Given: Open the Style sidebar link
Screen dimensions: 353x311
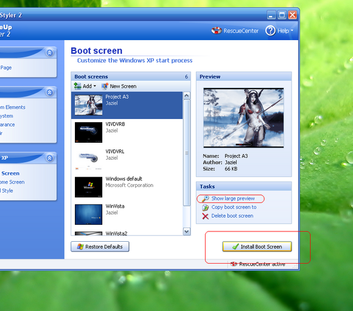Looking at the screenshot, I should [7, 191].
